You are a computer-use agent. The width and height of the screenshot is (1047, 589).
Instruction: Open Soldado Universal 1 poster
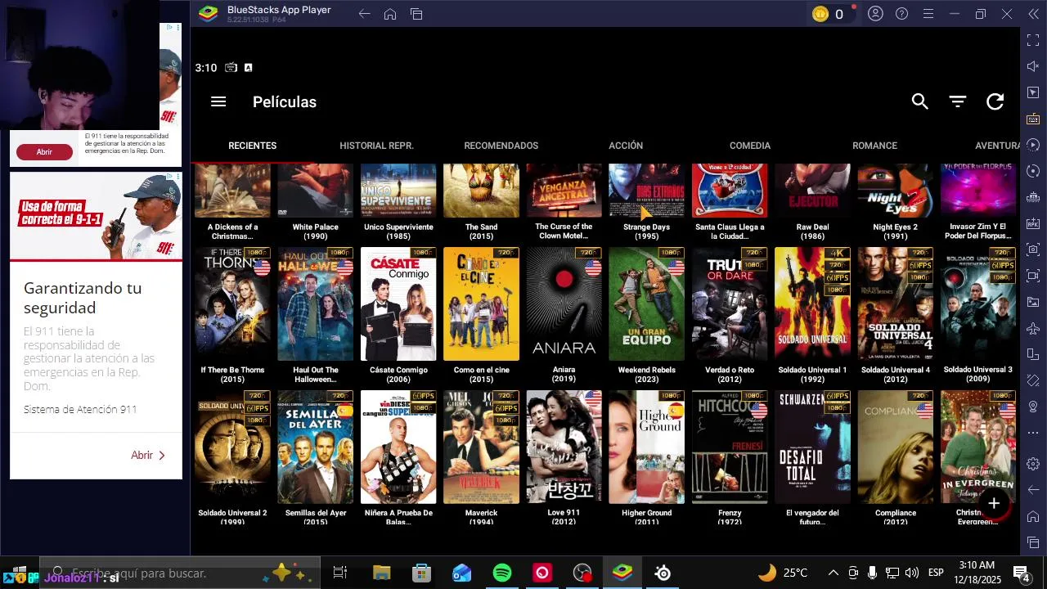[x=812, y=304]
